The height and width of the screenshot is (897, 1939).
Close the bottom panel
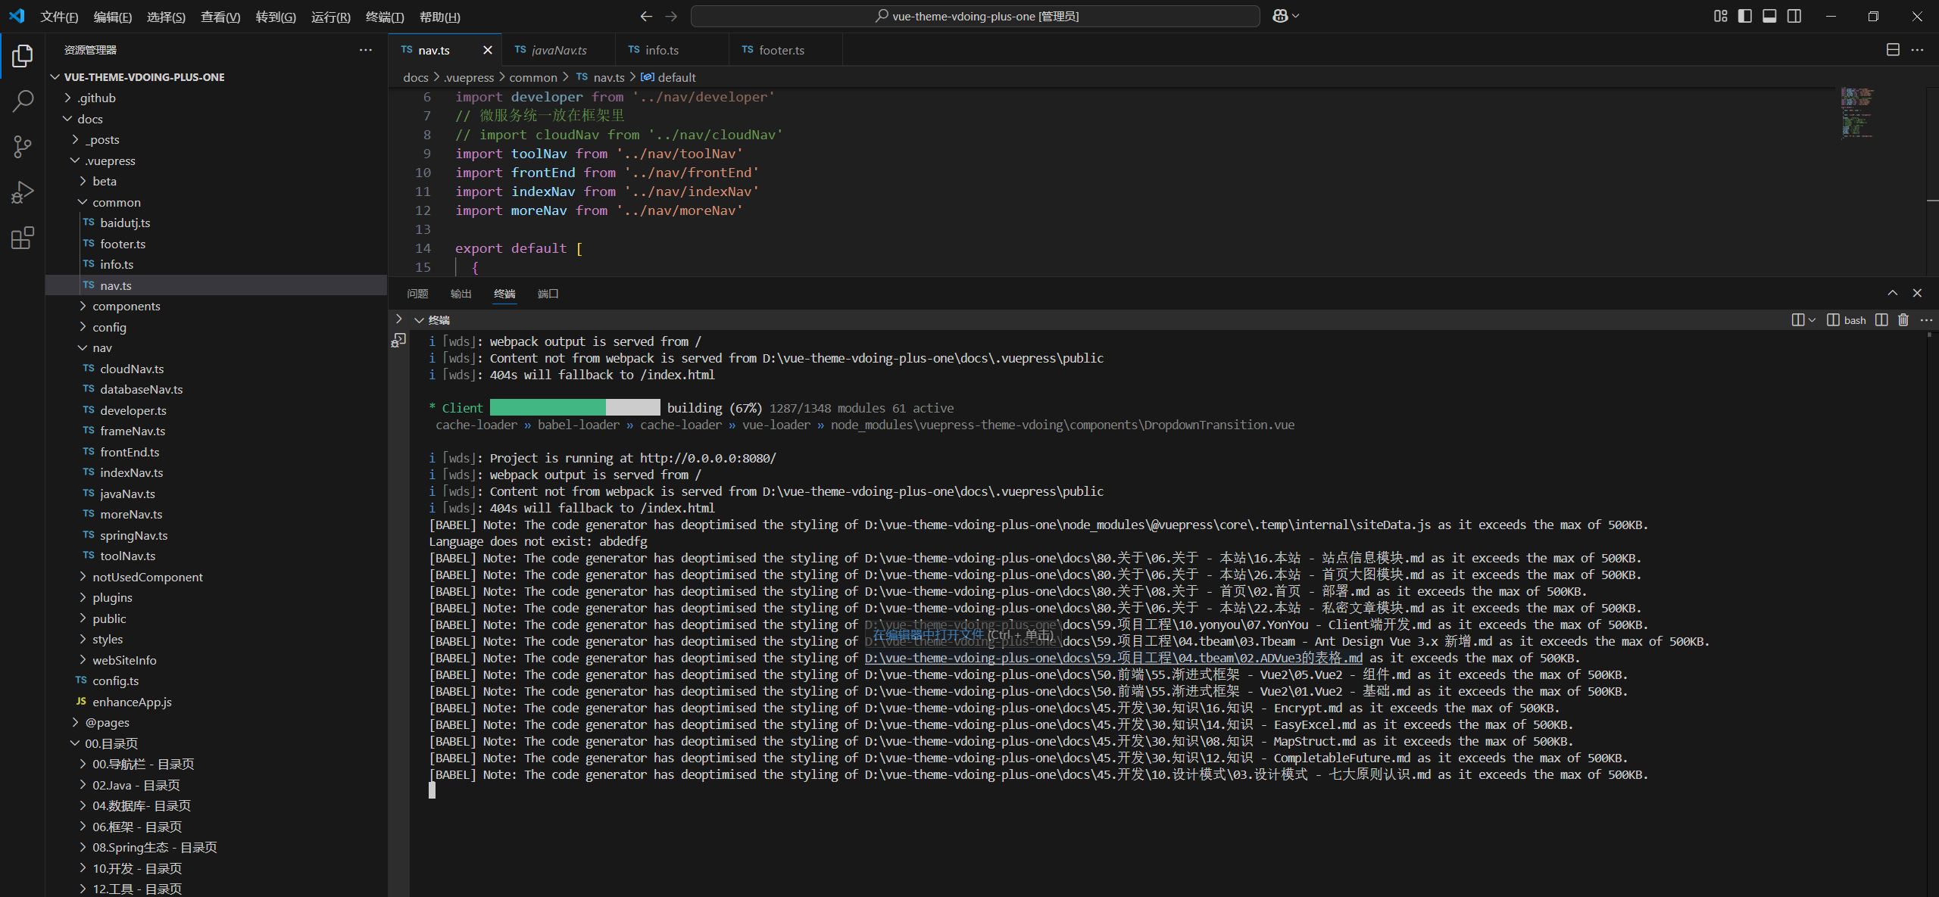(1917, 293)
